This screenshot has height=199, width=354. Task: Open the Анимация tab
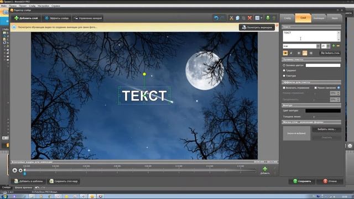(x=319, y=18)
